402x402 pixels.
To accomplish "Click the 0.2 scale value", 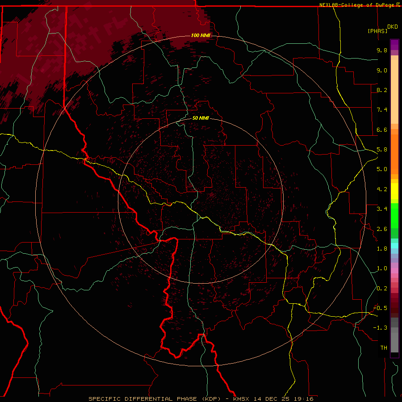I will pyautogui.click(x=382, y=289).
